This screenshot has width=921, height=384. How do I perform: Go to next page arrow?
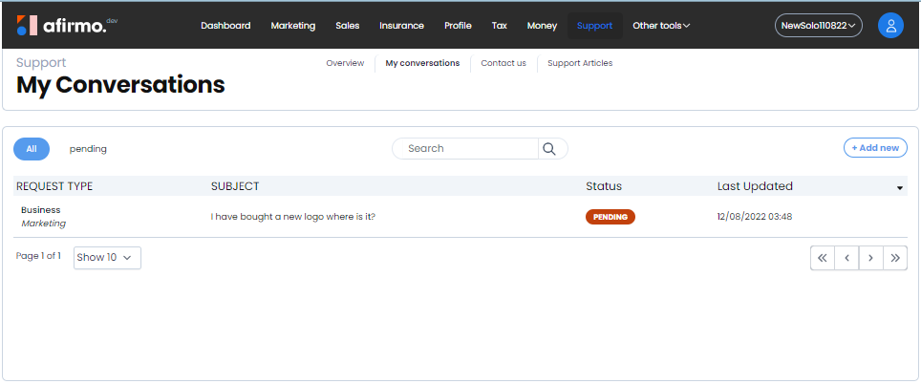[x=871, y=258]
